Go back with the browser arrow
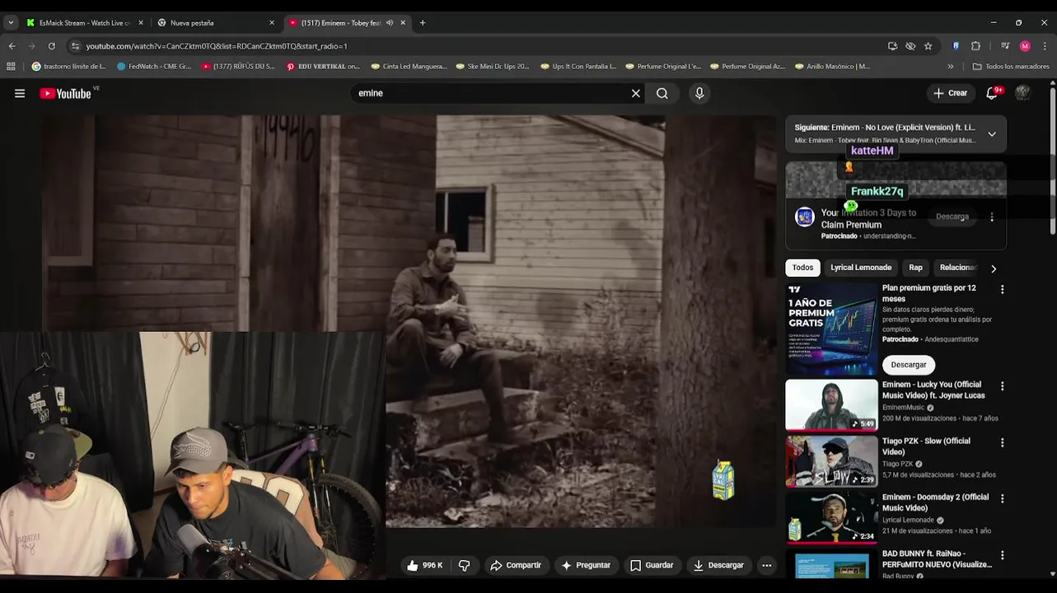Image resolution: width=1057 pixels, height=593 pixels. (12, 46)
